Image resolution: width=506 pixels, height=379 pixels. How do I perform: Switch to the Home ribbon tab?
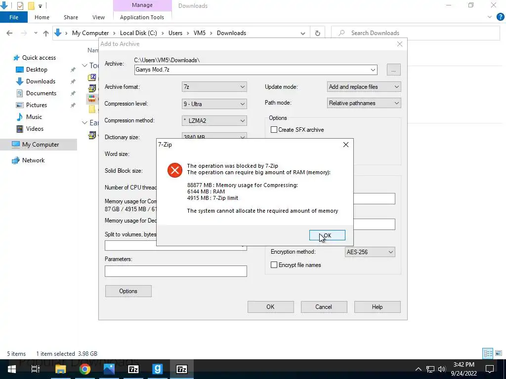point(42,17)
